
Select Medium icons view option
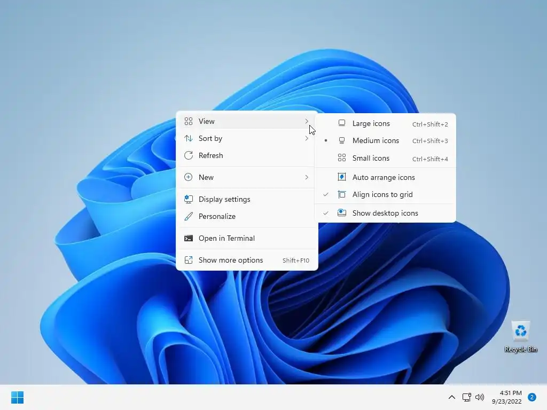pyautogui.click(x=386, y=140)
